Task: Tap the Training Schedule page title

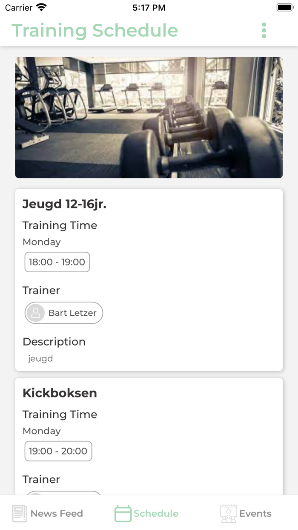Action: click(95, 31)
